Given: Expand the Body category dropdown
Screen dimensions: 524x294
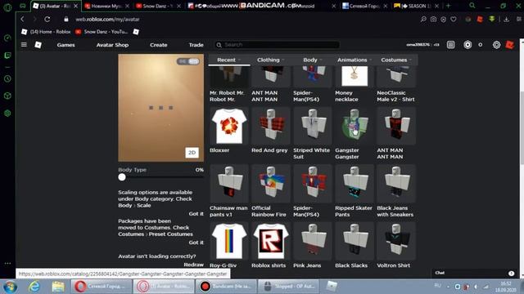Looking at the screenshot, I should click(312, 60).
